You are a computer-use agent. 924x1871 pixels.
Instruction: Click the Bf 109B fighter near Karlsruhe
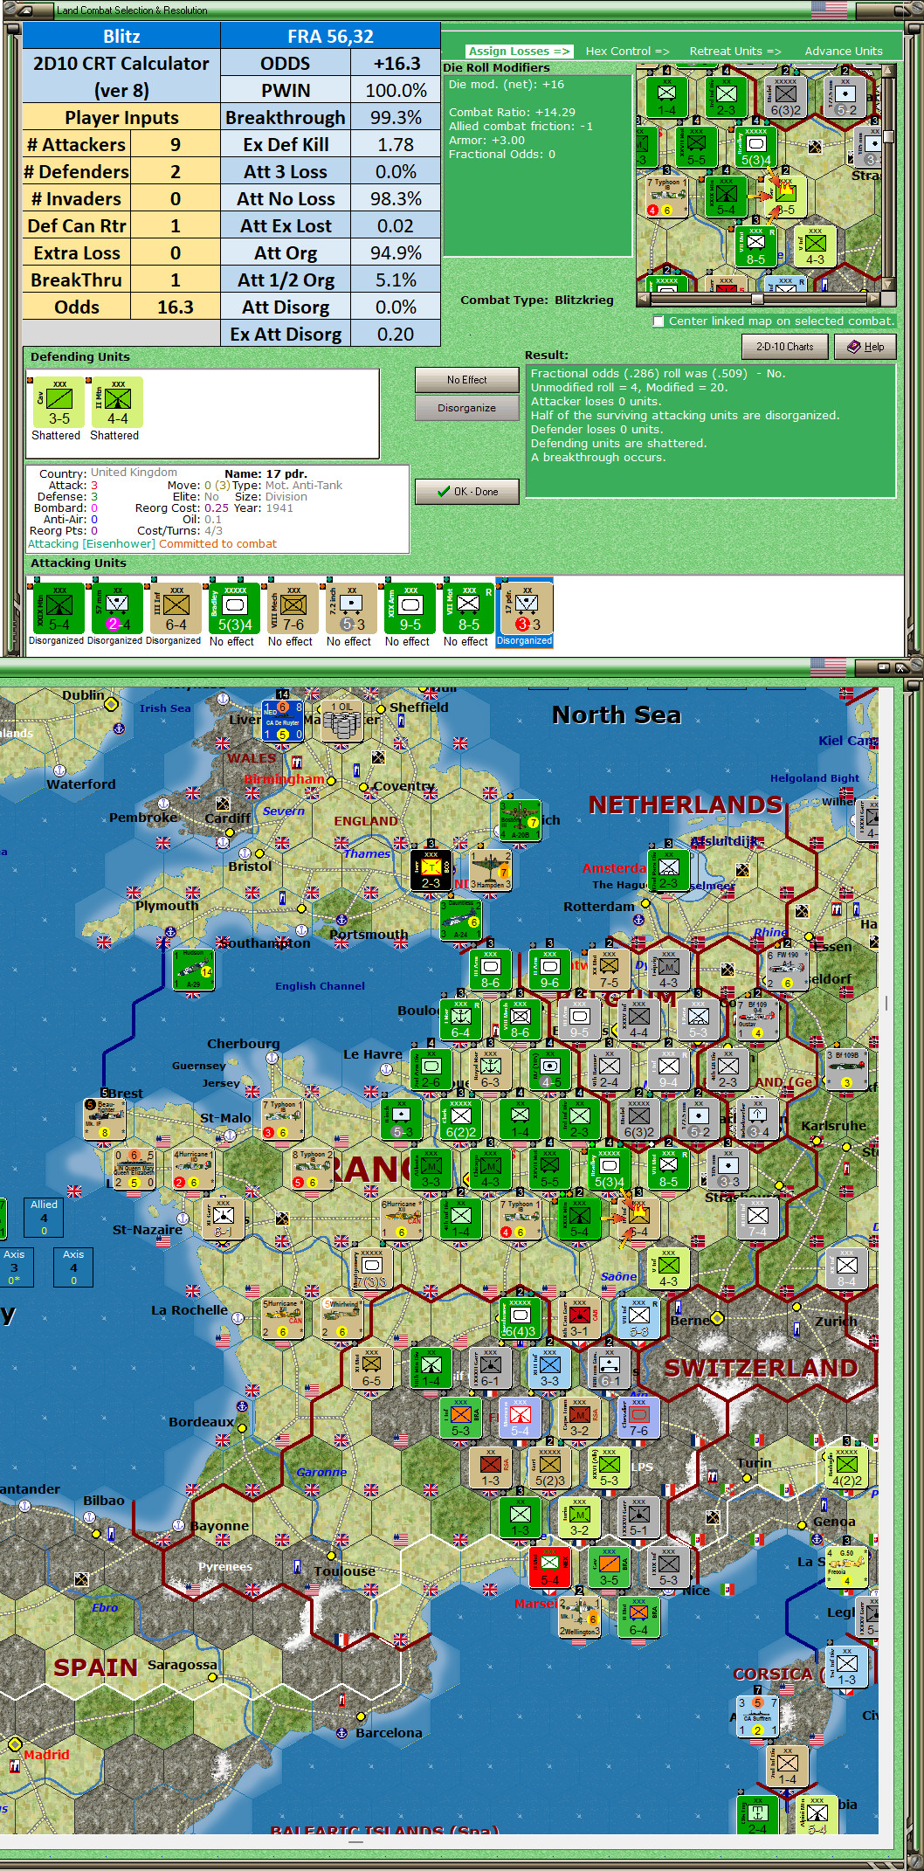(x=845, y=1069)
